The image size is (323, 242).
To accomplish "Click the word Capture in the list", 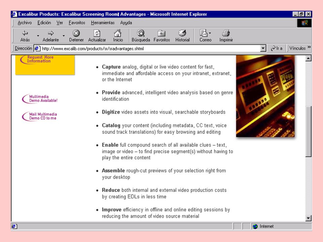I will pos(111,67).
